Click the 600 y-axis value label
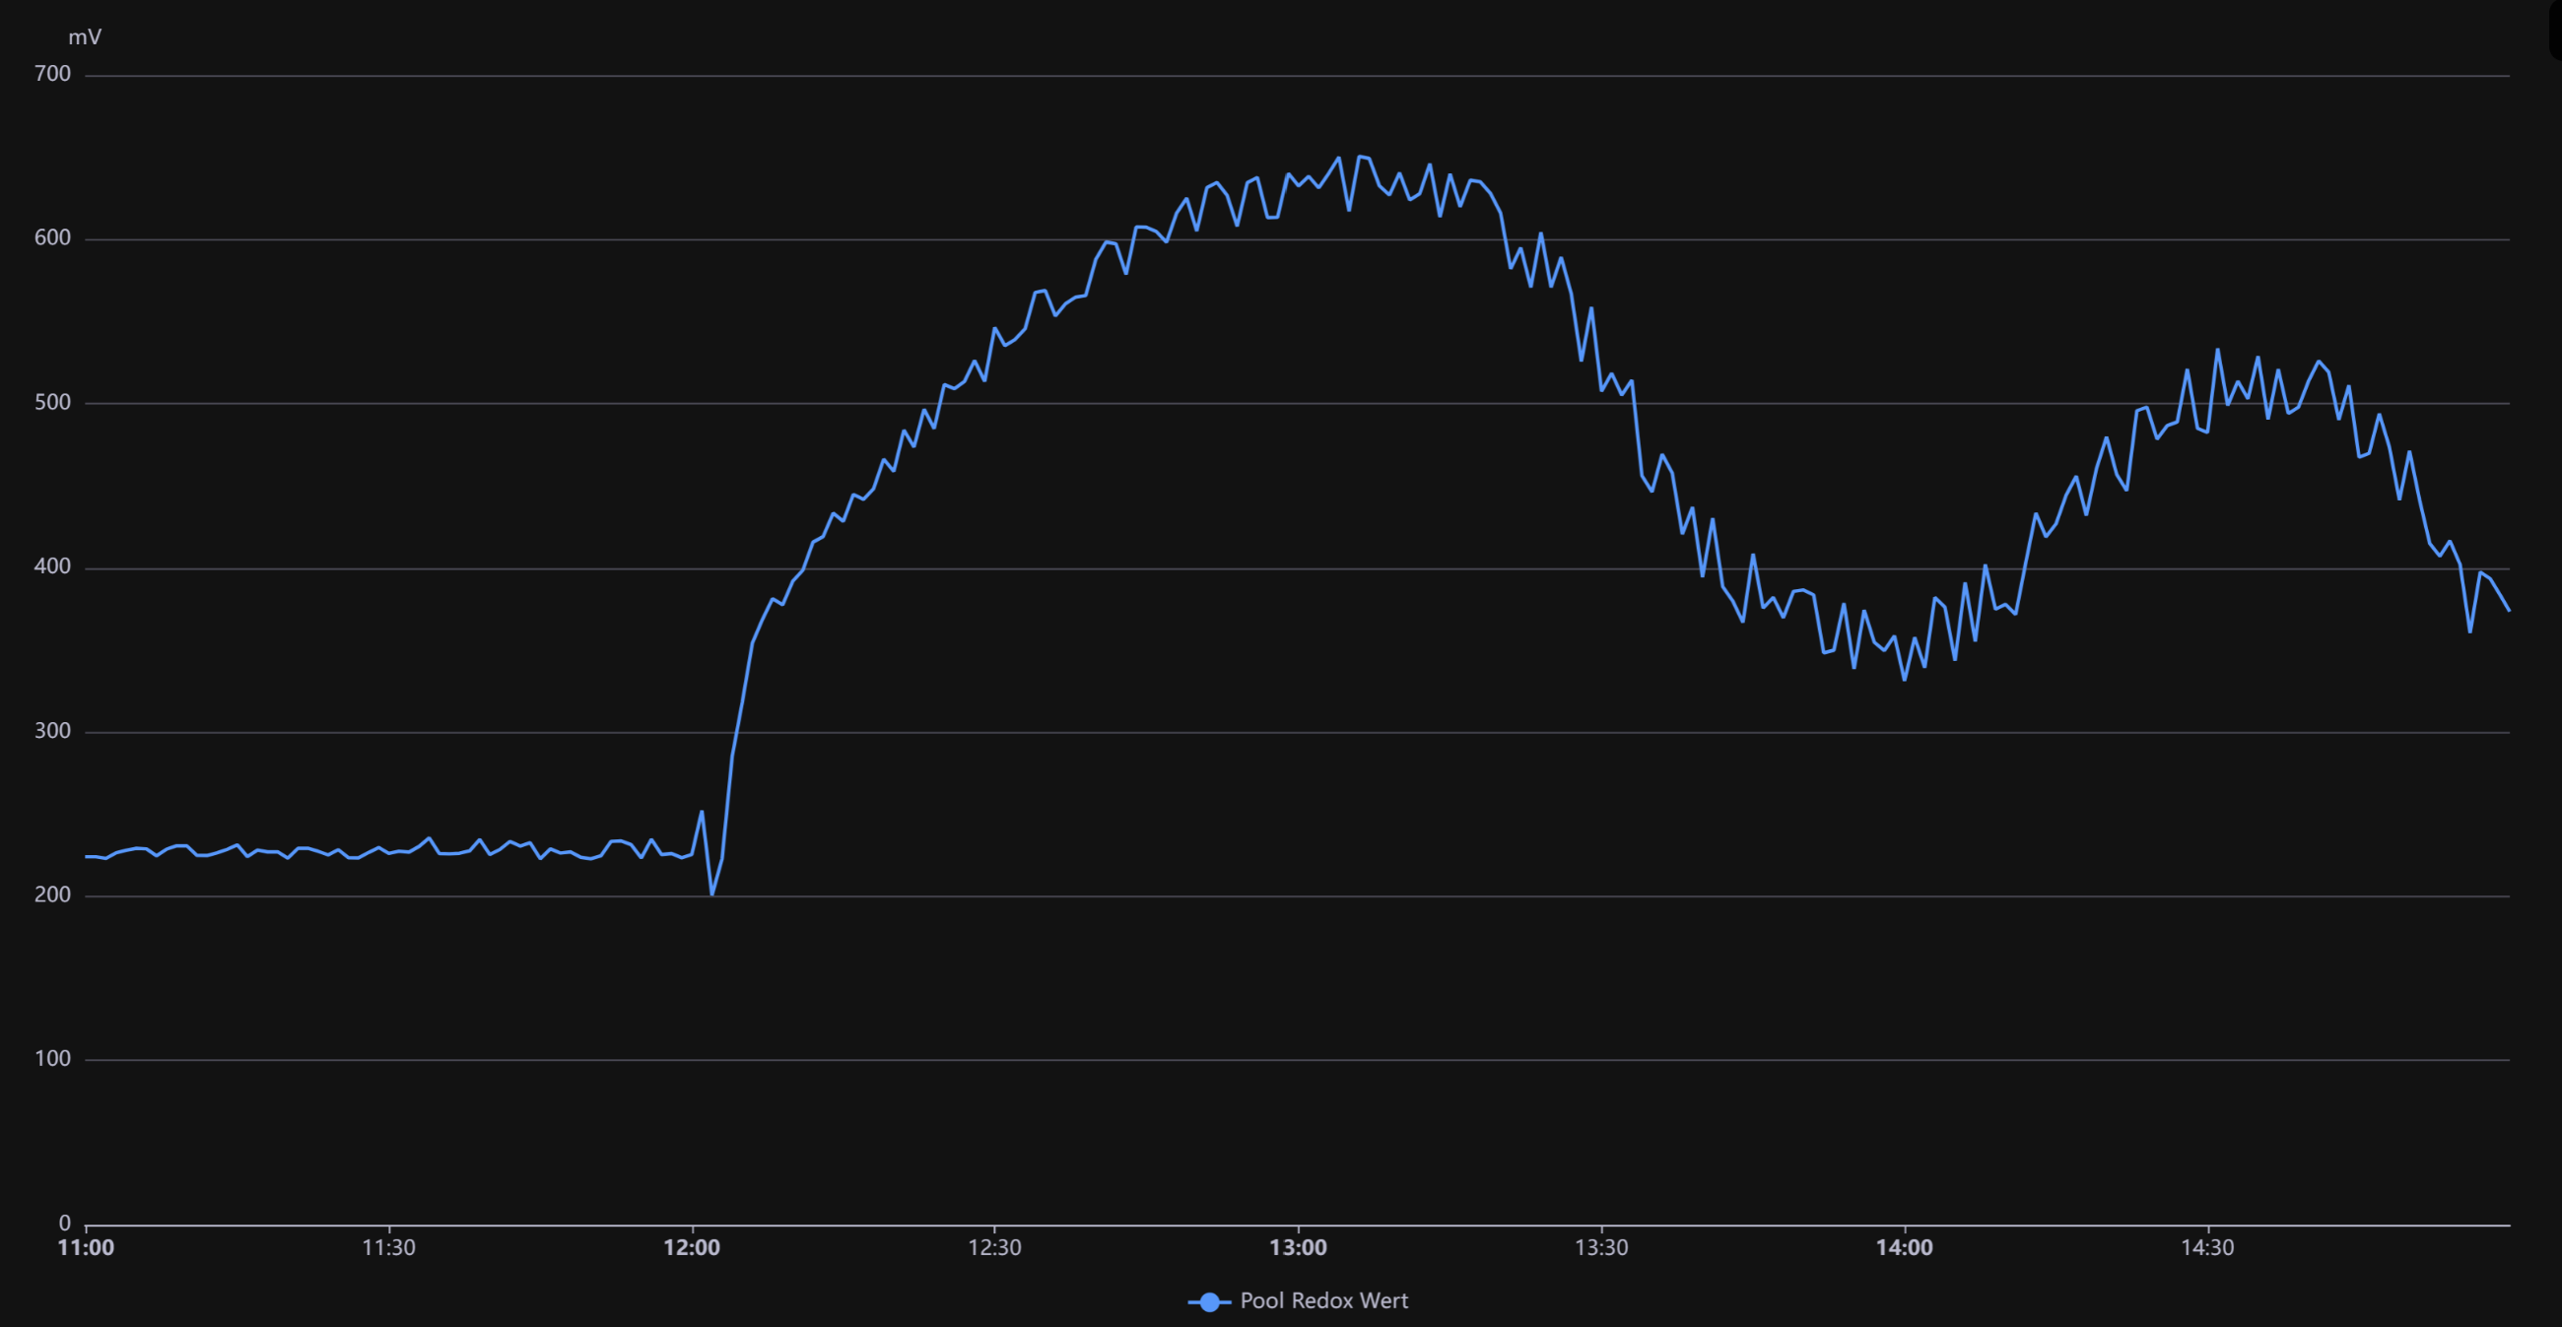 tap(52, 237)
